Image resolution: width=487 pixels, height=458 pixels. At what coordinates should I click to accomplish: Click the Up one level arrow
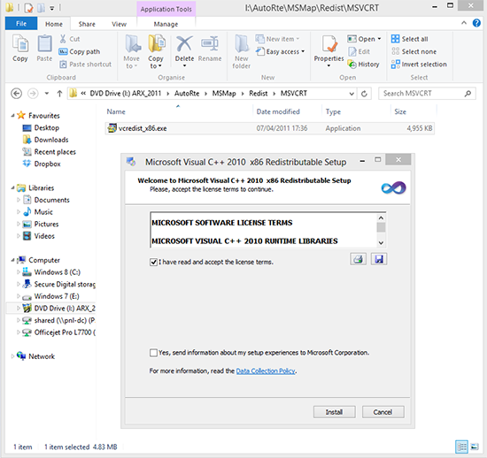coord(59,94)
